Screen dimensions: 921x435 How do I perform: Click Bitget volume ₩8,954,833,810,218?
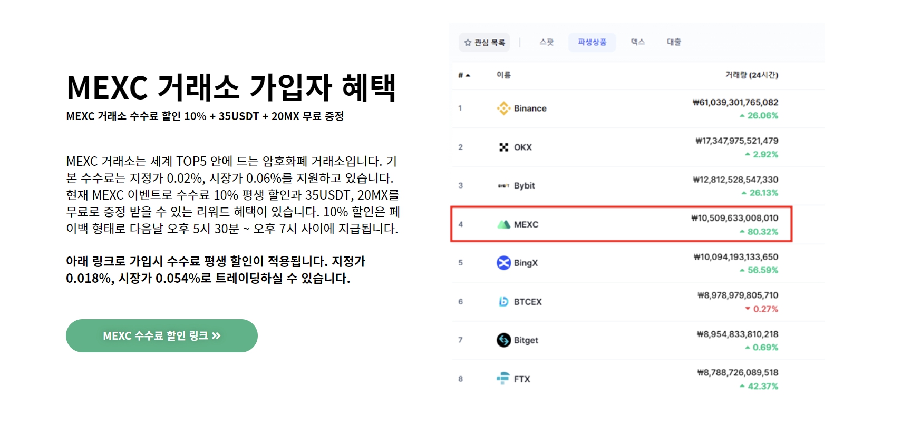pyautogui.click(x=738, y=334)
